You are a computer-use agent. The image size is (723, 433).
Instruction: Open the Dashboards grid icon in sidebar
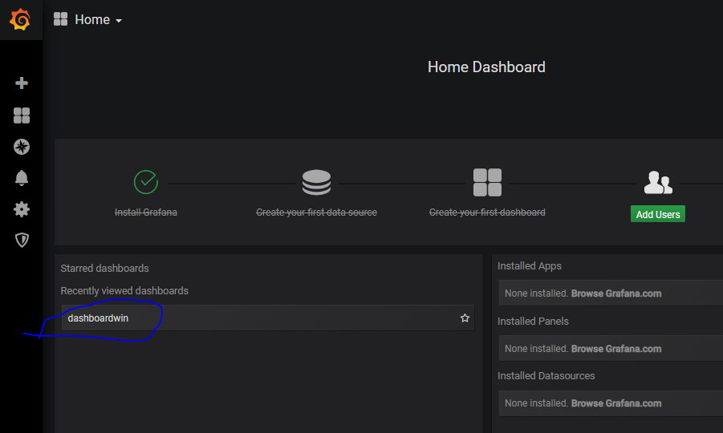point(22,115)
